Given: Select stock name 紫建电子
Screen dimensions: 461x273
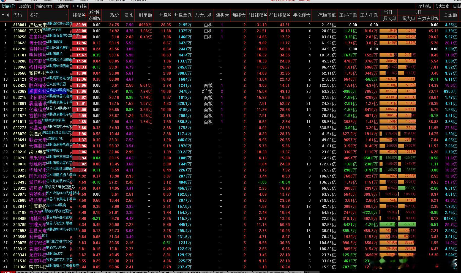Looking at the screenshot, I should (38, 79).
